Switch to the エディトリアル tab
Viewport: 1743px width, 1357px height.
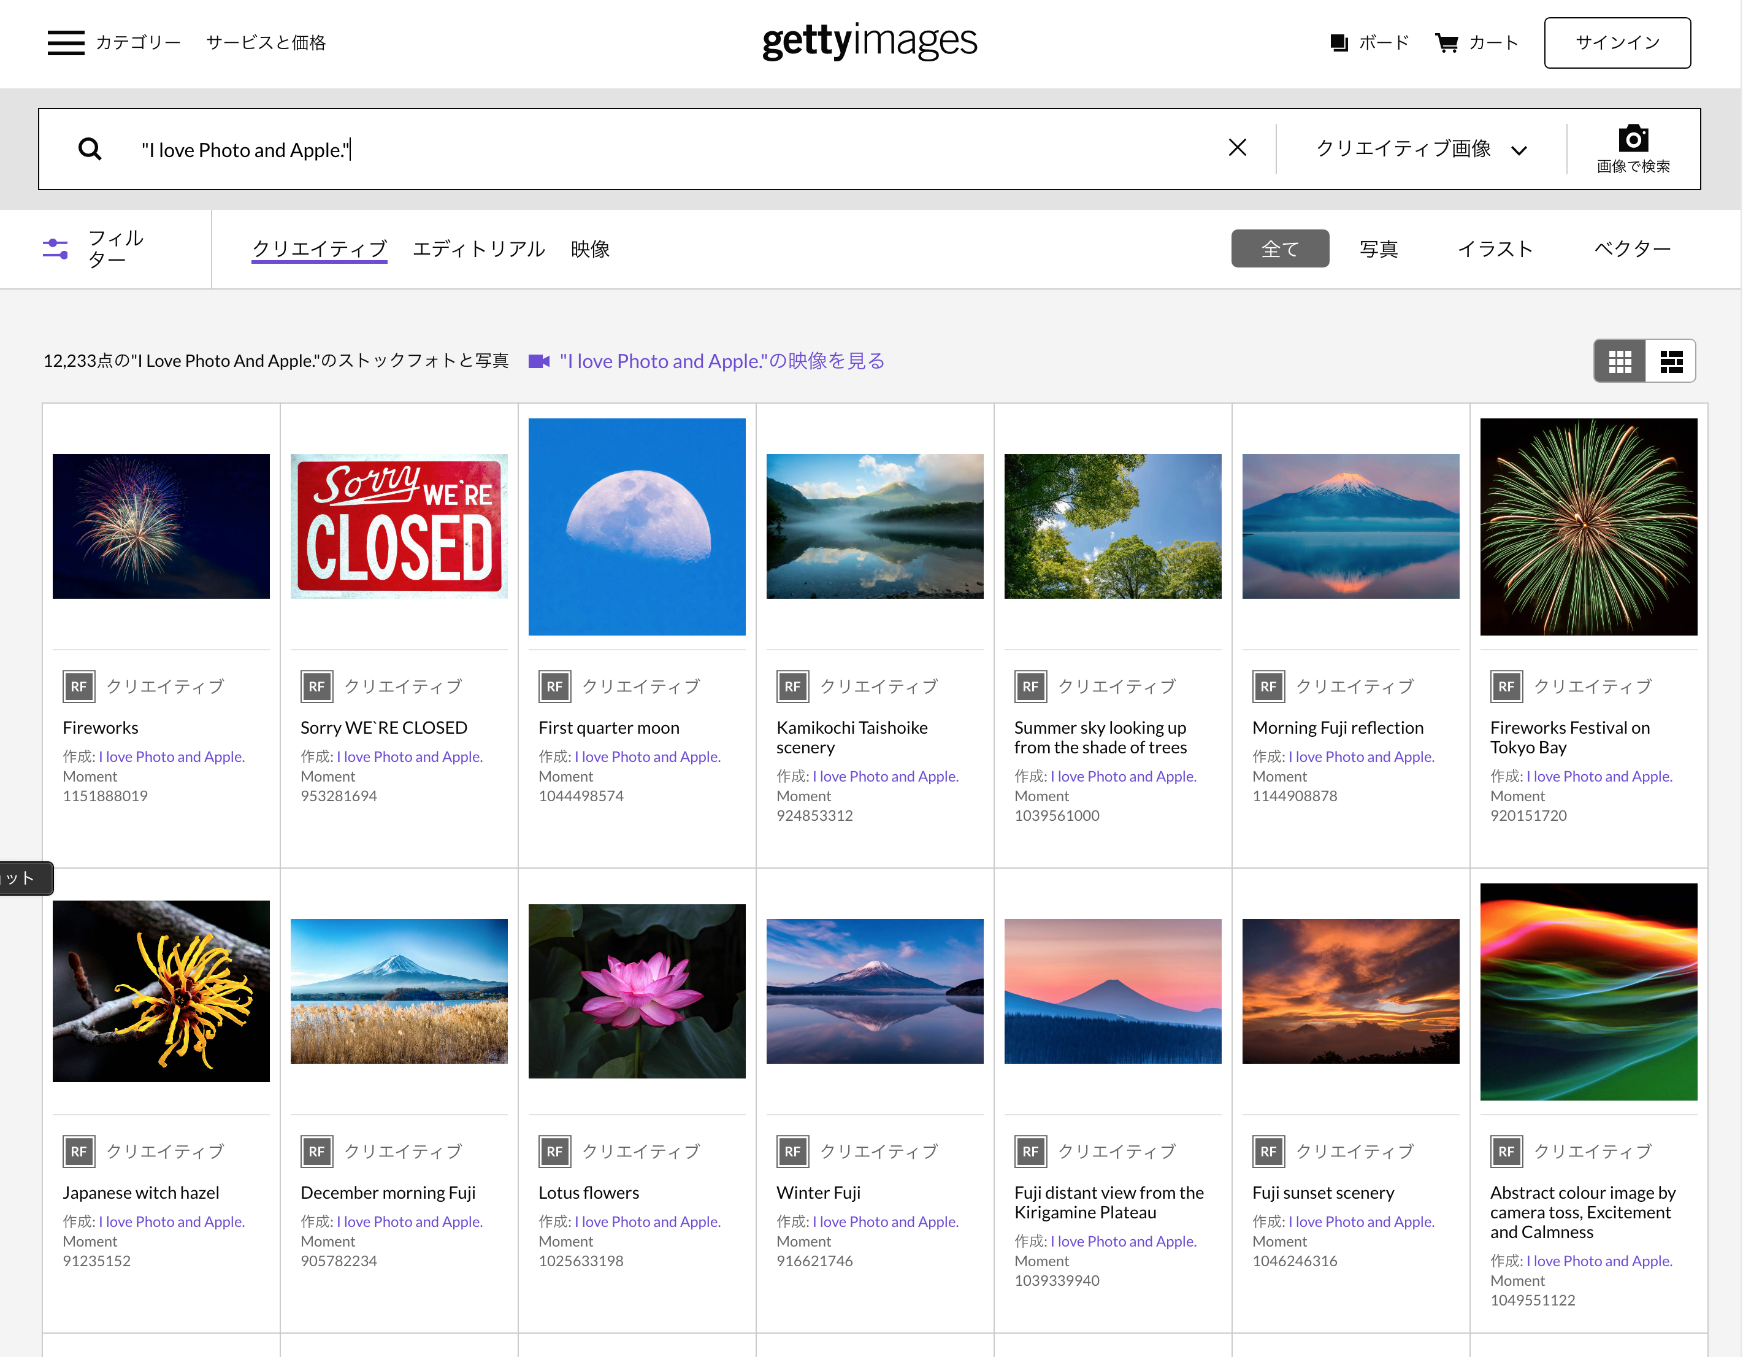click(478, 249)
